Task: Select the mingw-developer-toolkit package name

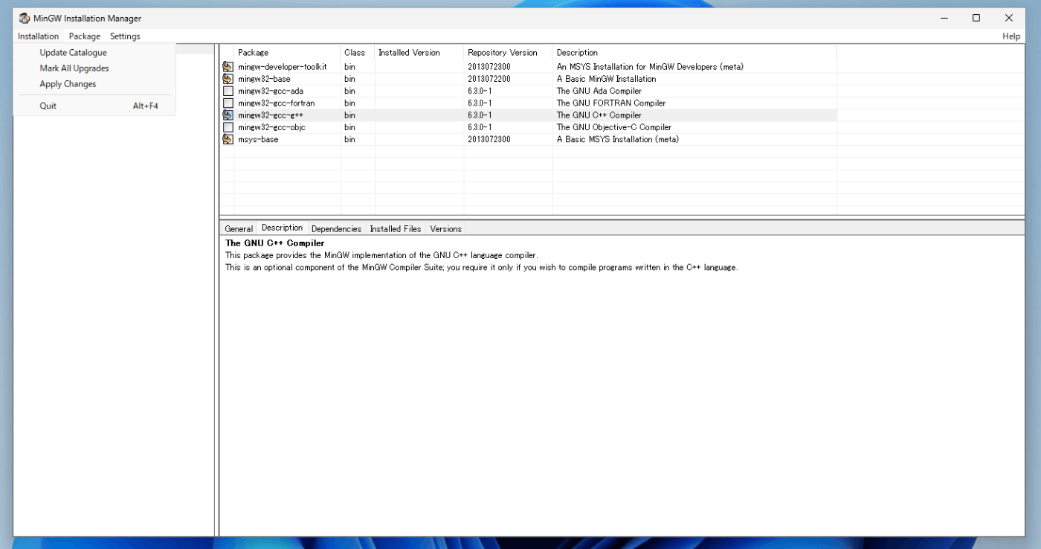Action: 283,67
